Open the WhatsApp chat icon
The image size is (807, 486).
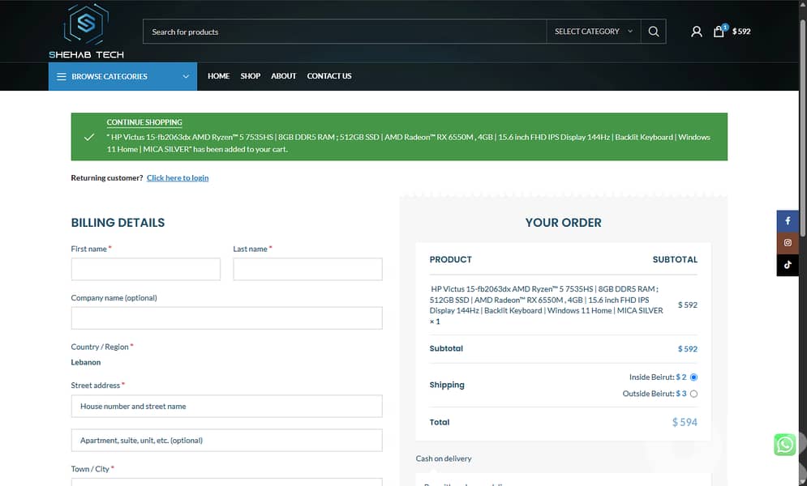(785, 445)
